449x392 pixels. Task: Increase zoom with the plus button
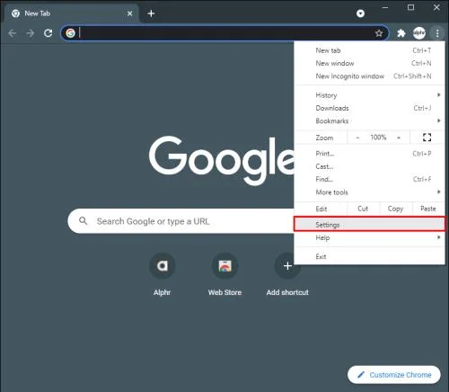tap(399, 138)
